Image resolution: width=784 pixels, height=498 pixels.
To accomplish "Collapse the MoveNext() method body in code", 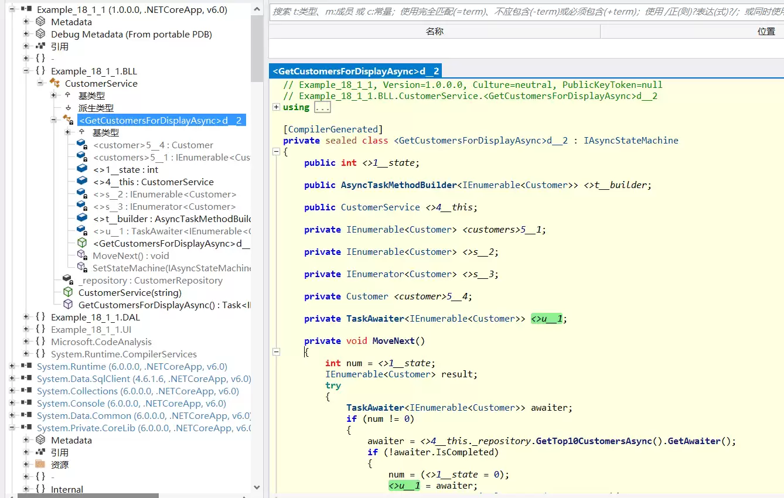I will 276,352.
